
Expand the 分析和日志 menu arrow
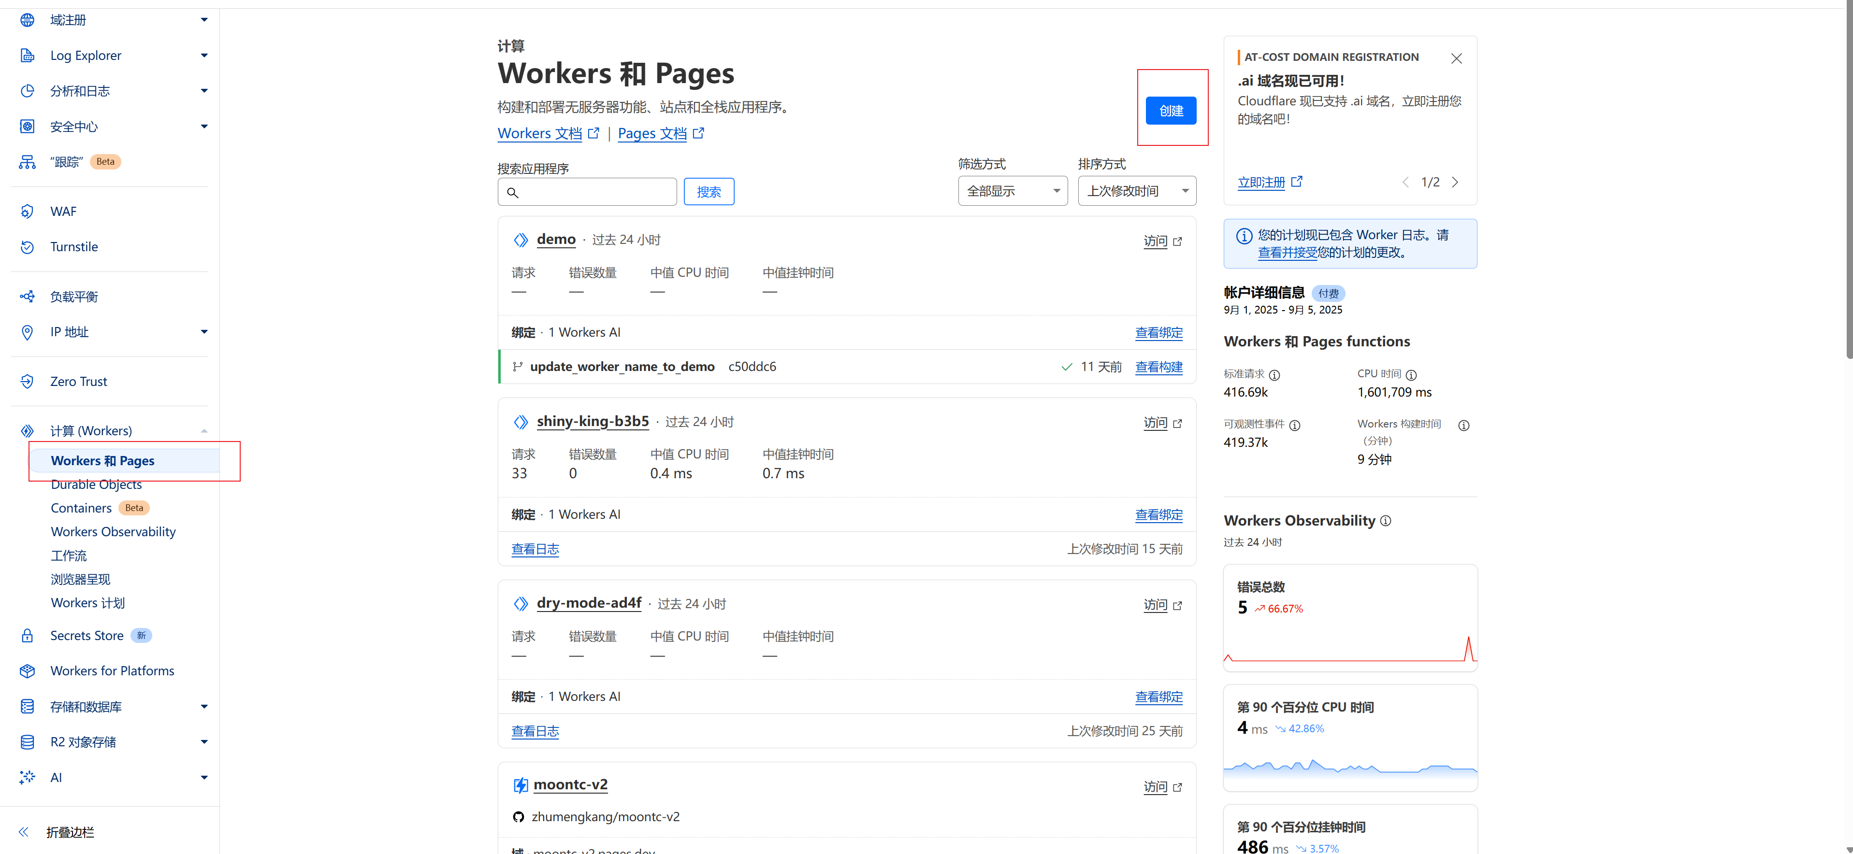point(204,91)
